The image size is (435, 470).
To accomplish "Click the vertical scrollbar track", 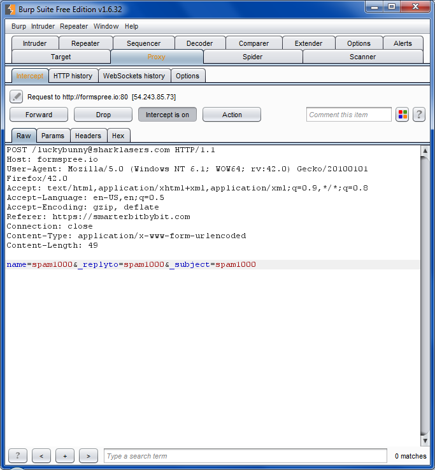I will (x=425, y=296).
